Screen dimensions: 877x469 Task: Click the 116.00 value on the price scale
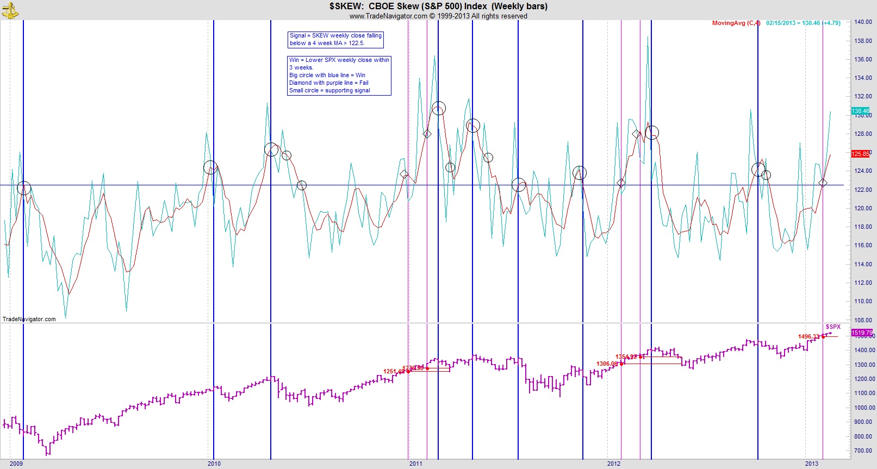863,245
